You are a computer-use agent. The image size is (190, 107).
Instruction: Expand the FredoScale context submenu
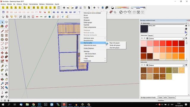94,61
